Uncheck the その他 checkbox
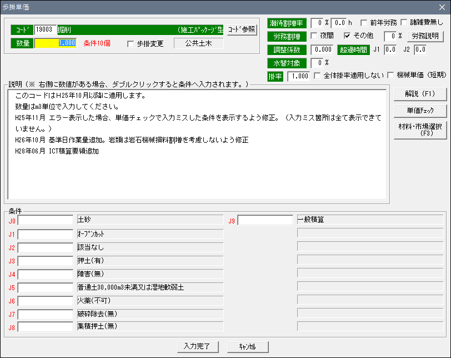Viewport: 451px width, 358px height. tap(348, 36)
